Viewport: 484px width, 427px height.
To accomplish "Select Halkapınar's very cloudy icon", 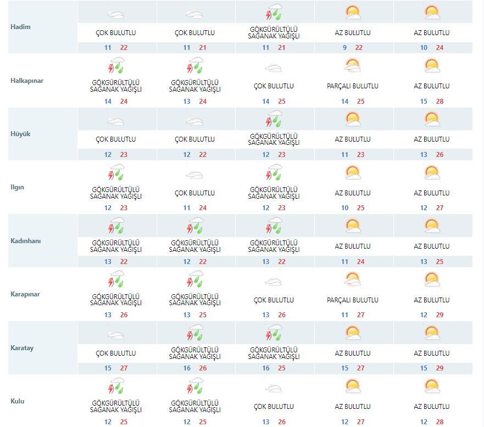I will click(274, 68).
